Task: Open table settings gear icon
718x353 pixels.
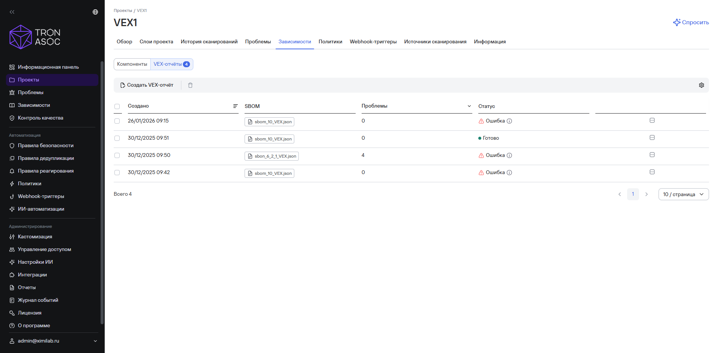Action: [x=702, y=85]
